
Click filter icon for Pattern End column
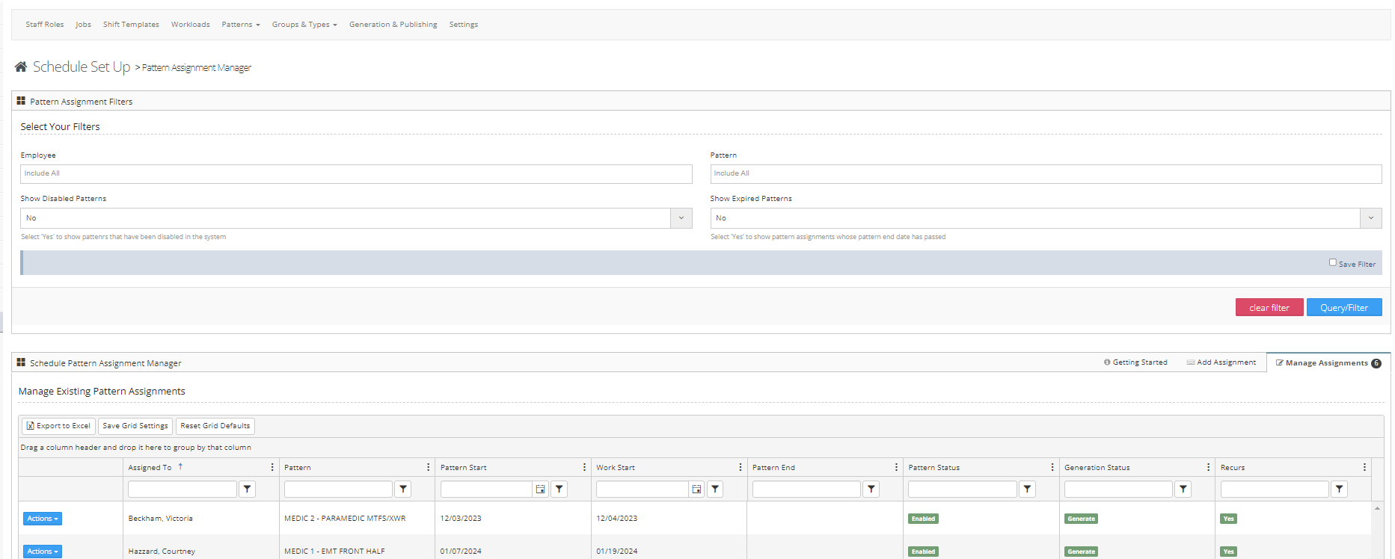[x=871, y=489]
